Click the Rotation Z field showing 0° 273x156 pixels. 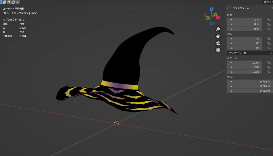coord(244,48)
